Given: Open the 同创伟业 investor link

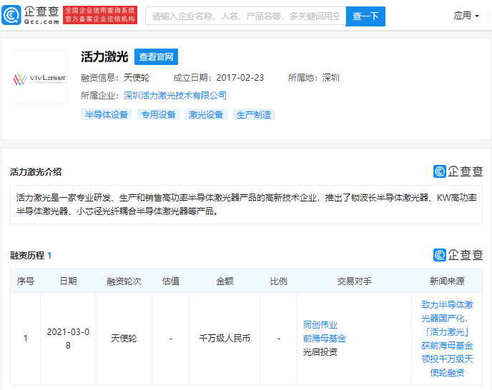Looking at the screenshot, I should click(x=320, y=325).
